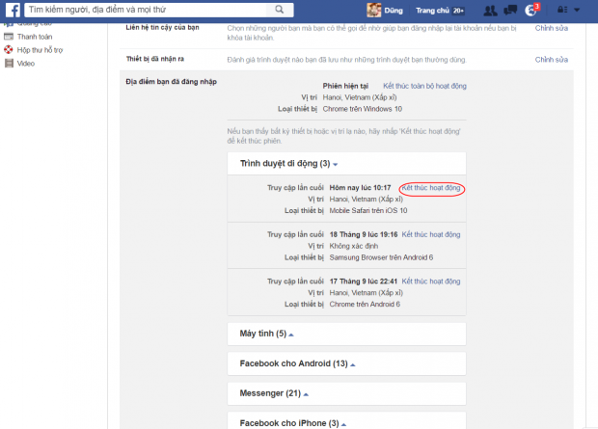Click the privacy shortcuts lock icon
This screenshot has width=598, height=429.
(562, 11)
